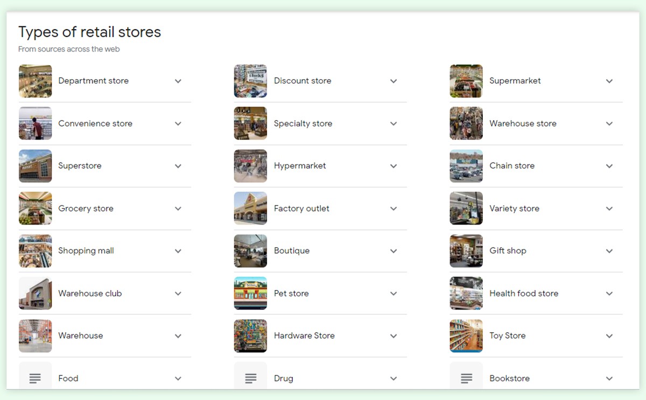This screenshot has width=646, height=400.
Task: Click the 'Warehouse club' label
Action: pyautogui.click(x=90, y=293)
